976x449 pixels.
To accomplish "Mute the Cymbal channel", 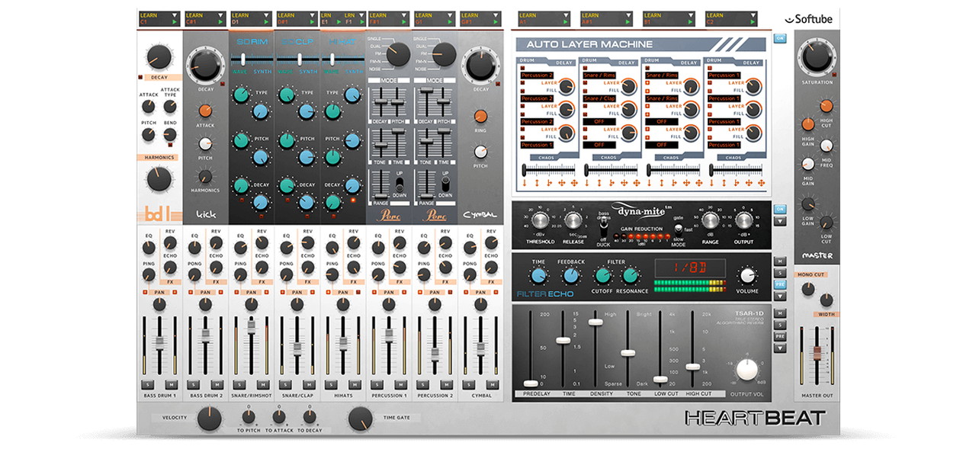I will point(492,384).
